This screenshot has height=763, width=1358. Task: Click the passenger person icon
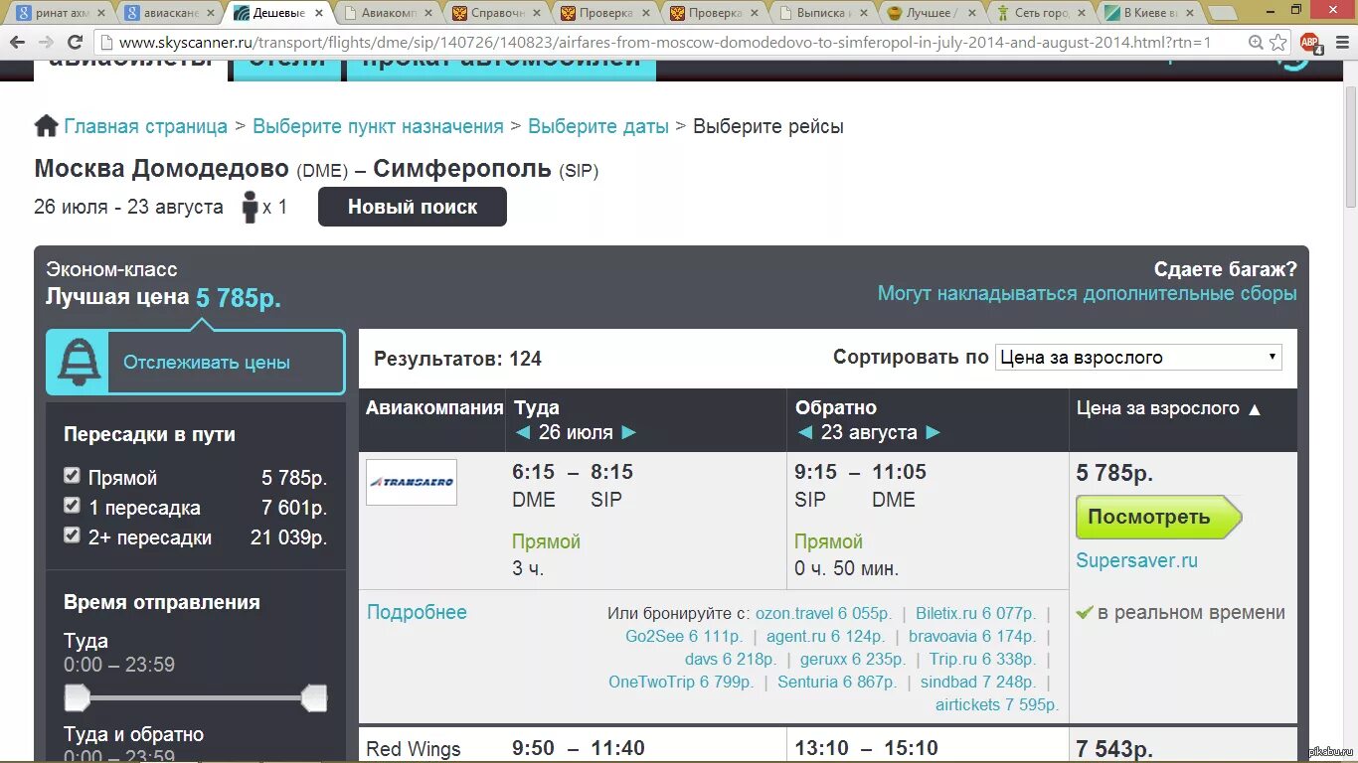[250, 208]
